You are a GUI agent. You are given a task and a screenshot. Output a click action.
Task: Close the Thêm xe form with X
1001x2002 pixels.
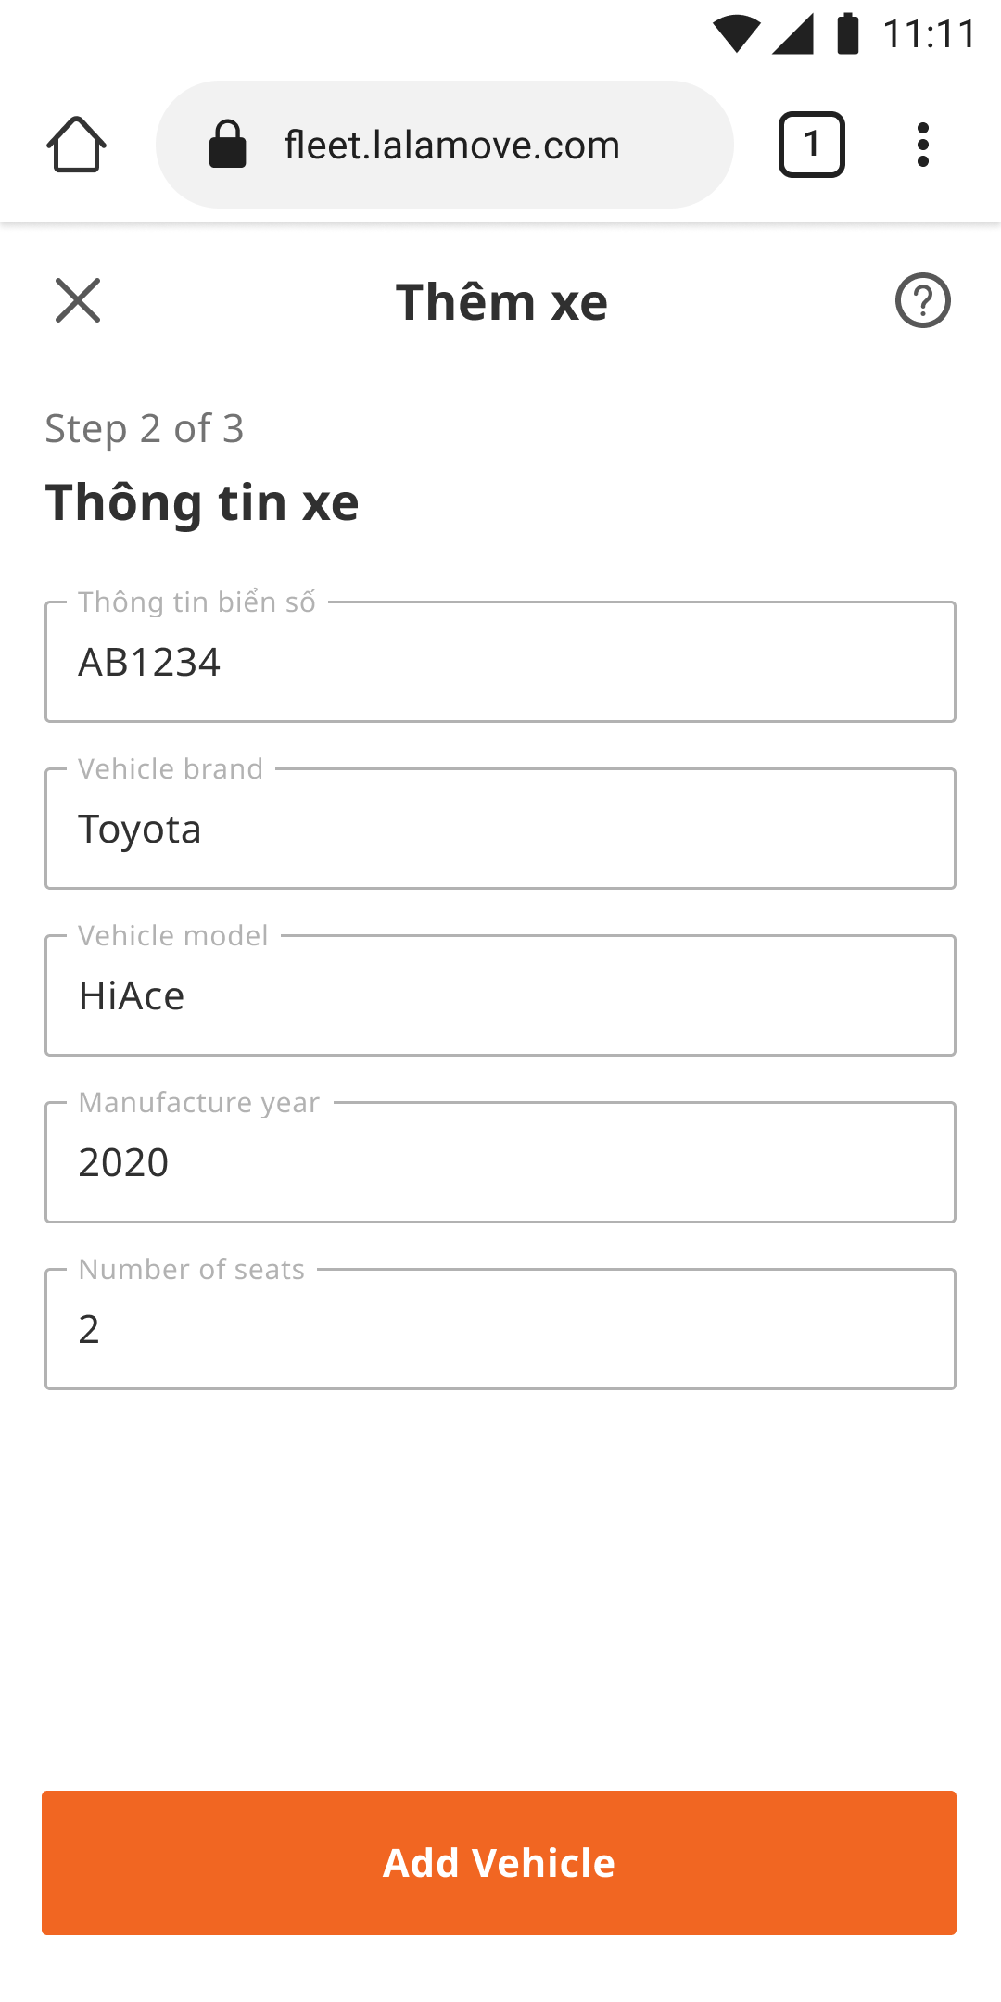pyautogui.click(x=78, y=300)
